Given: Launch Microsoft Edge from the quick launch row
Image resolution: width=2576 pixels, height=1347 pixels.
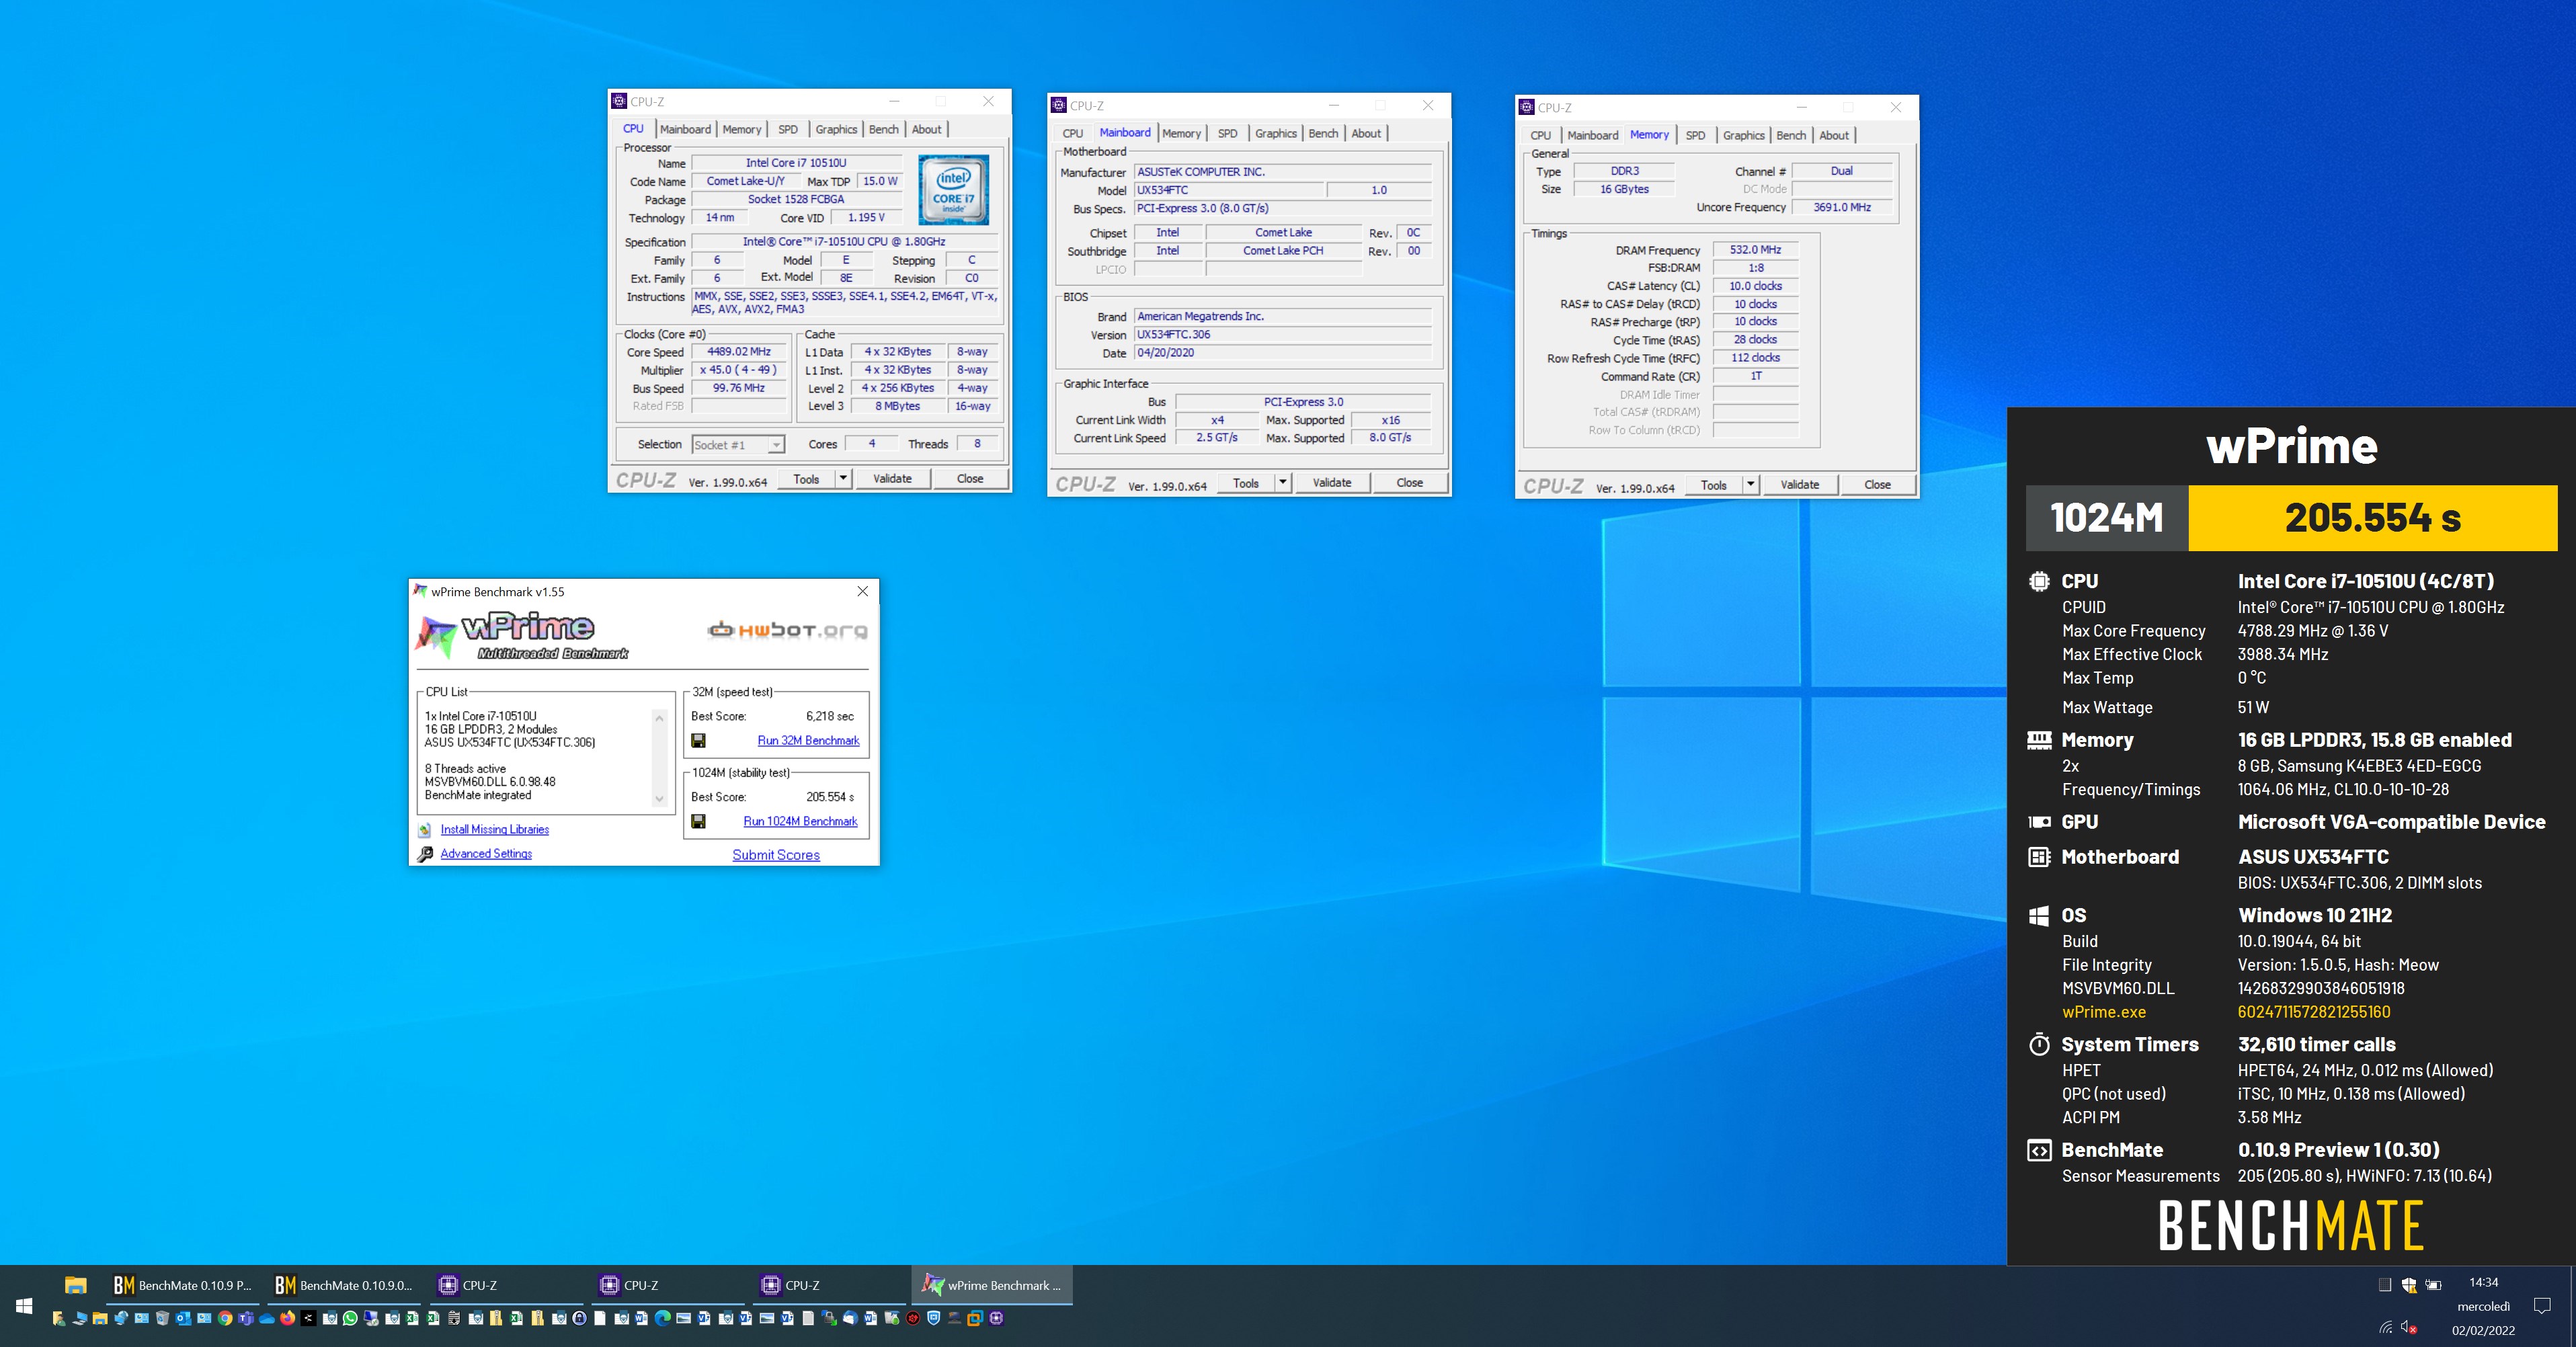Looking at the screenshot, I should pyautogui.click(x=662, y=1318).
